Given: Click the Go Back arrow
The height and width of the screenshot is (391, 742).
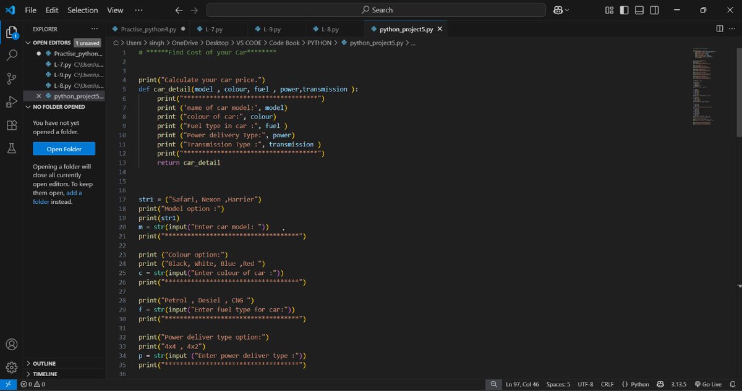Looking at the screenshot, I should pyautogui.click(x=179, y=10).
